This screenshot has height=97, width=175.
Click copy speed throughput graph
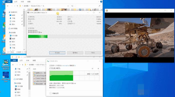[74, 76]
